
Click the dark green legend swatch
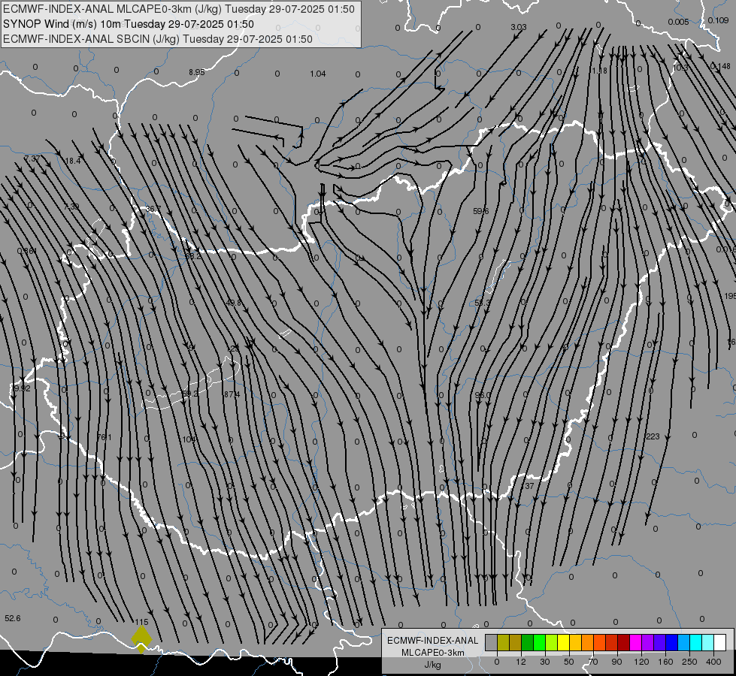point(528,642)
